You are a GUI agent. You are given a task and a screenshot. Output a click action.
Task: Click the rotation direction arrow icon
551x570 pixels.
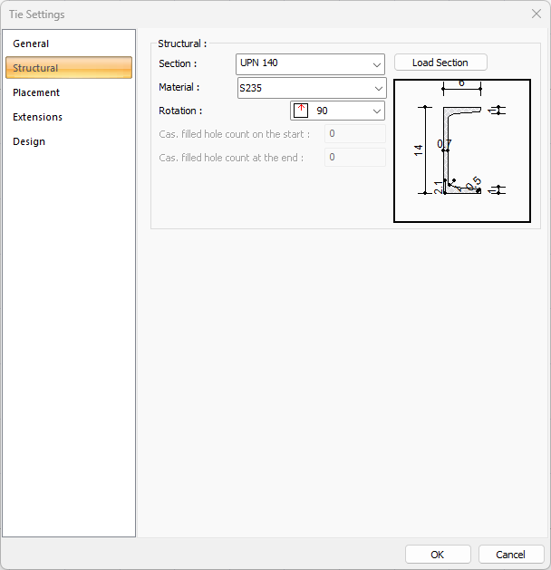tap(302, 111)
